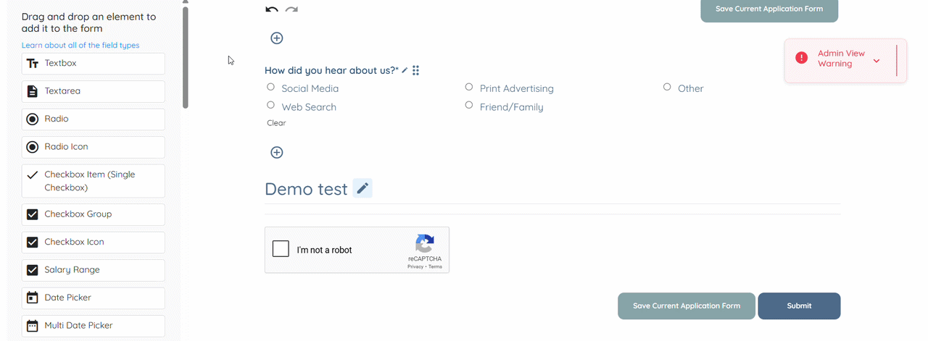Screen dimensions: 928x341
Task: Select the Textarea field element
Action: pos(94,91)
